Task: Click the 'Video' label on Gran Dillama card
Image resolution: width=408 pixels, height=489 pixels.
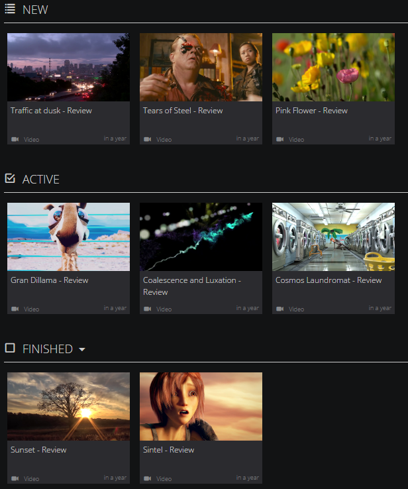Action: point(32,309)
